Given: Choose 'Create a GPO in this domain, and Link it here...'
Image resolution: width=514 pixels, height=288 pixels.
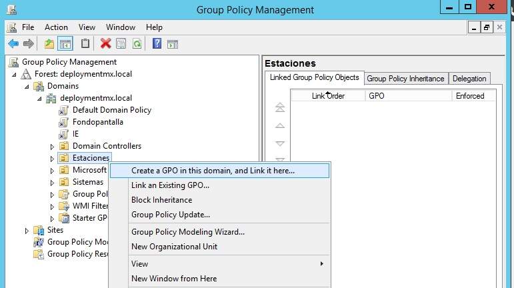Looking at the screenshot, I should (213, 171).
